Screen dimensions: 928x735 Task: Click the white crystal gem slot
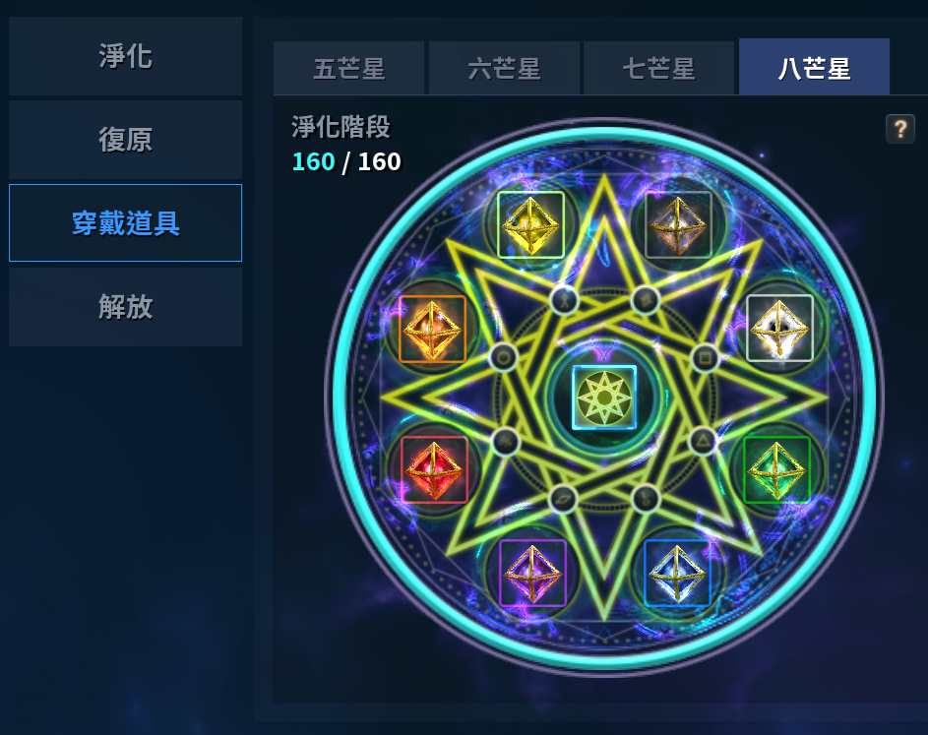coord(779,328)
